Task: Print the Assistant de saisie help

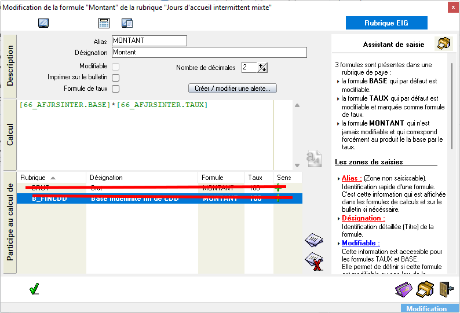Action: click(444, 43)
